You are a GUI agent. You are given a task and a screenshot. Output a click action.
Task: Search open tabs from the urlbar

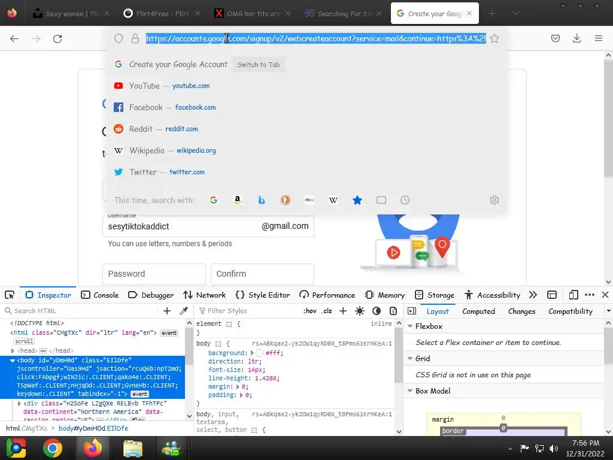(381, 200)
